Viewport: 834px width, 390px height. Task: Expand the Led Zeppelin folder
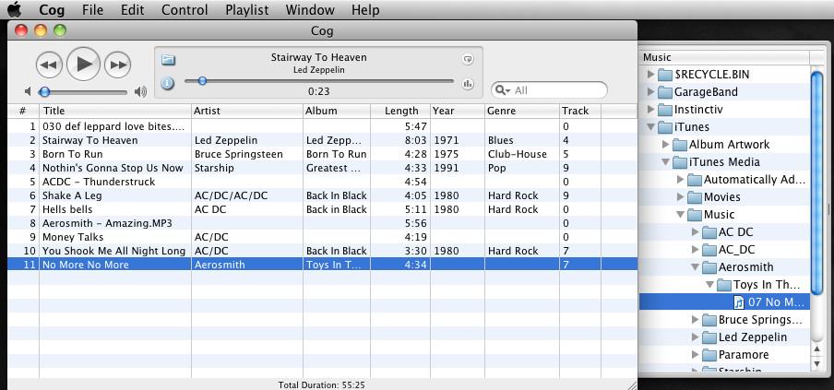point(696,337)
